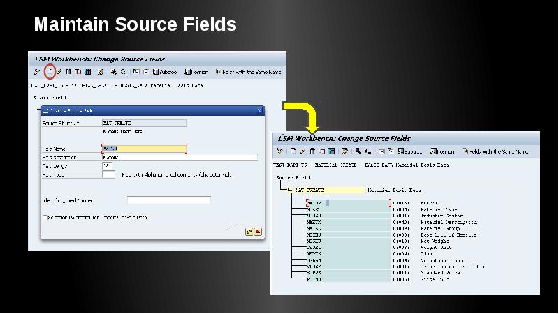
Task: Click the Change Field pencil icon, left window
Action: click(x=59, y=72)
